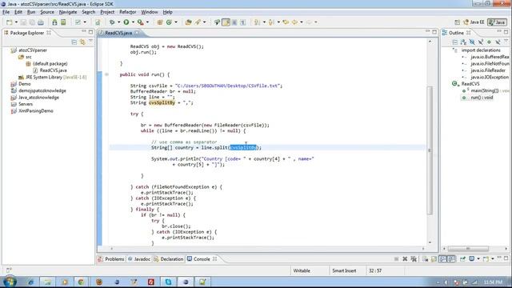Click the Back navigation arrow

coord(294,22)
